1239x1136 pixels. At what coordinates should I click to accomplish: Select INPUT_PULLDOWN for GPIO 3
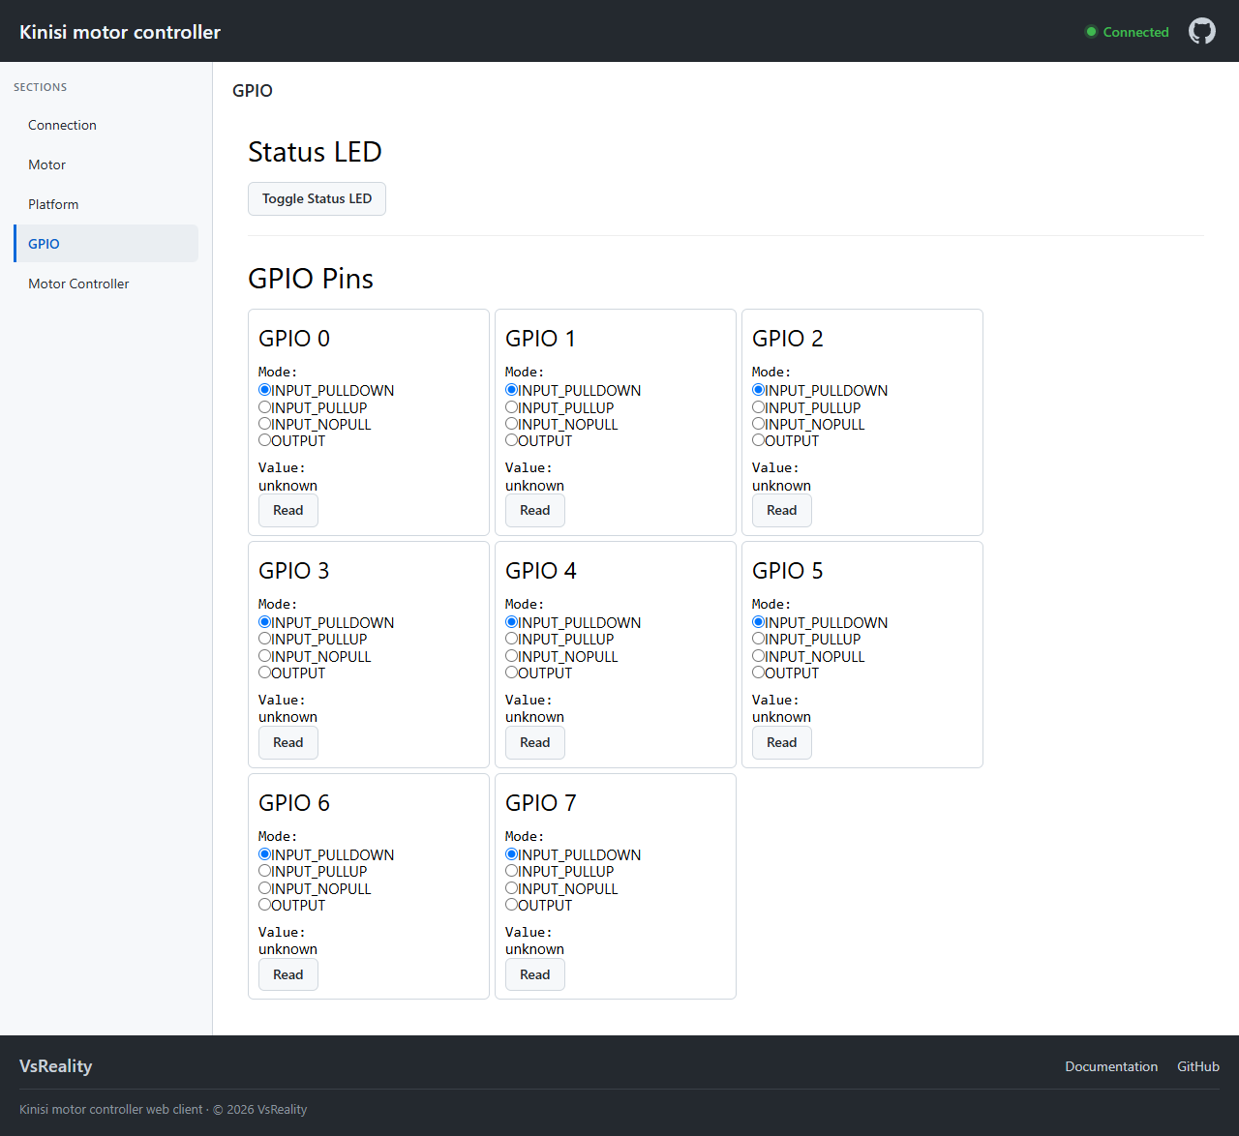click(x=265, y=622)
